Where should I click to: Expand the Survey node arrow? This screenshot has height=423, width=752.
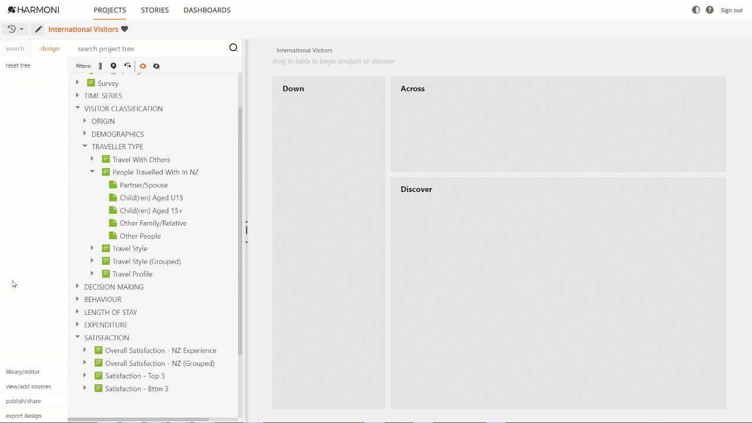[78, 83]
